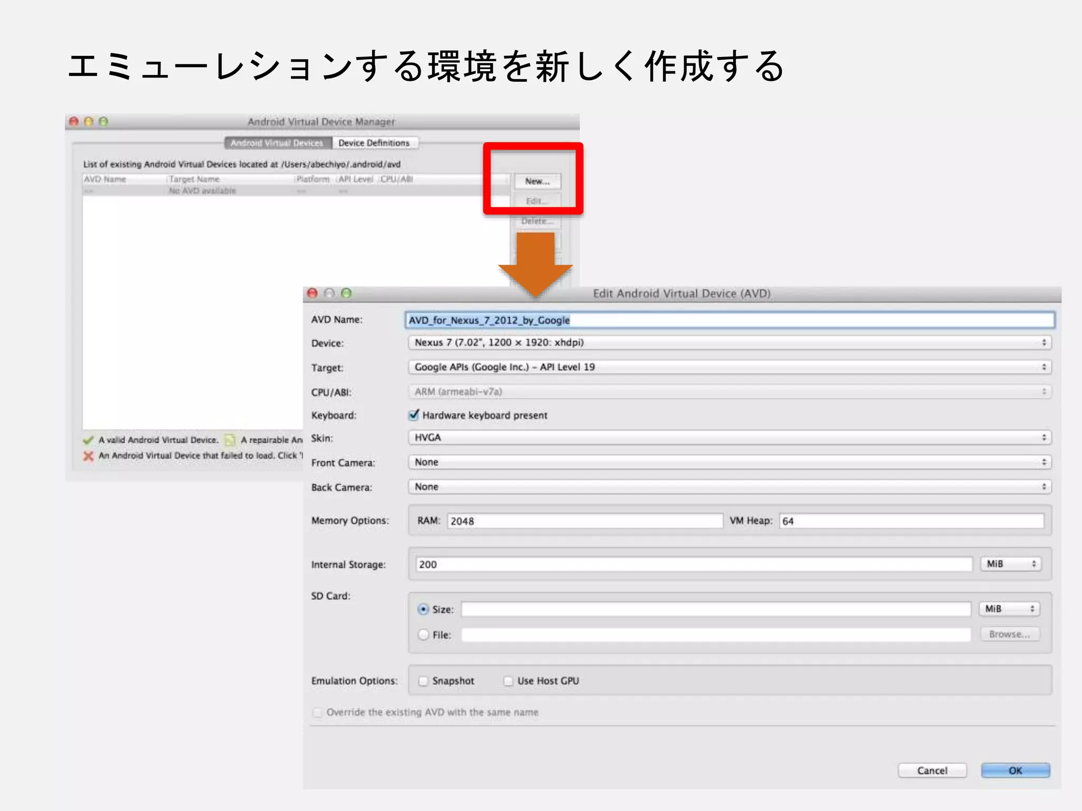Click the SD Card Size input field
The height and width of the screenshot is (811, 1082).
tap(716, 609)
